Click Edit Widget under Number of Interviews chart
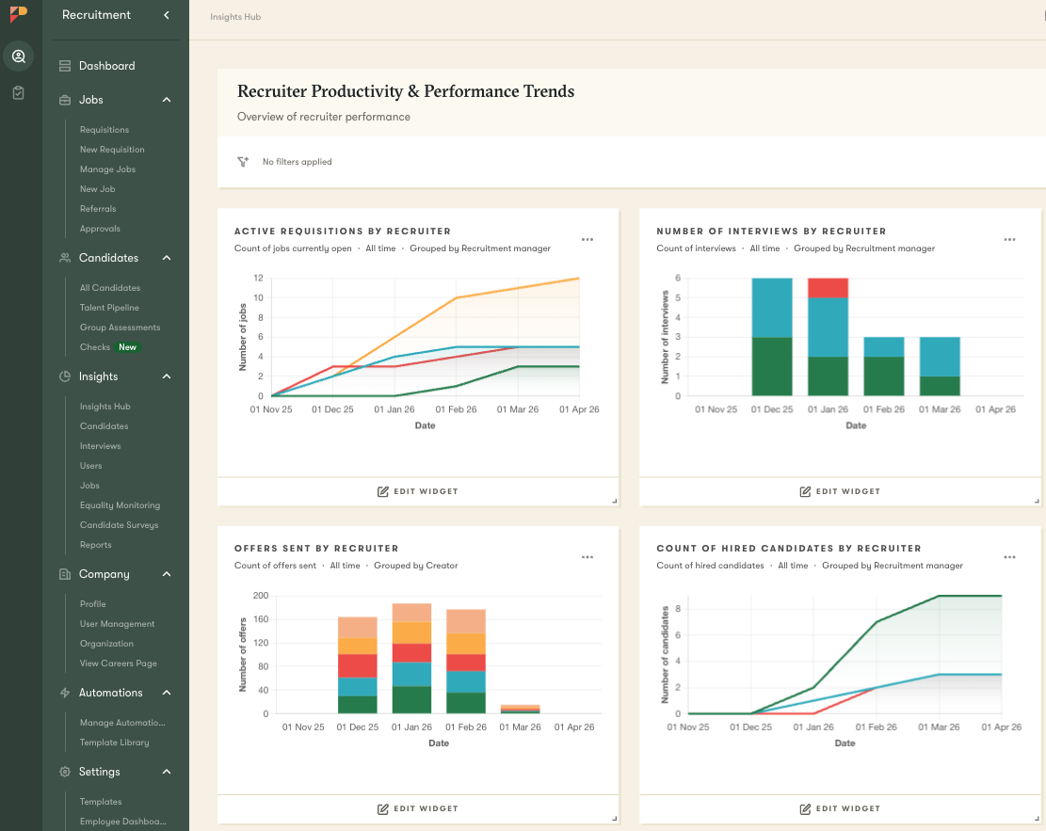1046x831 pixels. 840,490
